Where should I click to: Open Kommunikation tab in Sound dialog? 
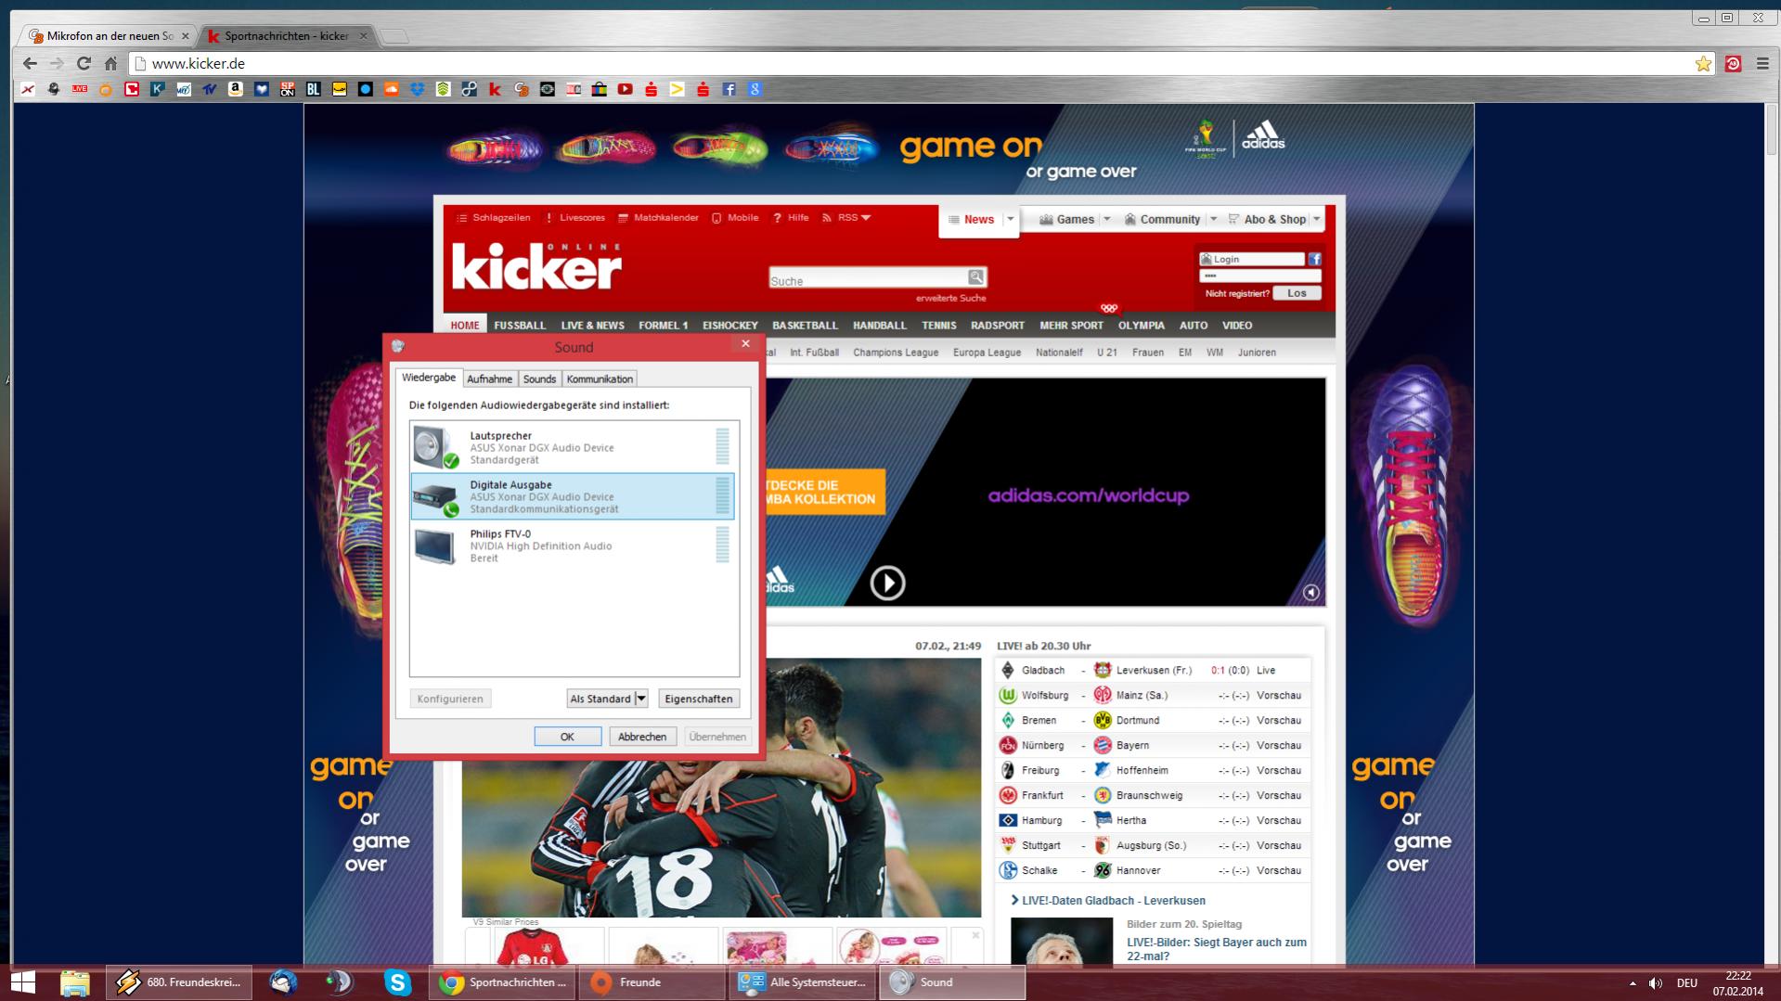[x=600, y=379]
